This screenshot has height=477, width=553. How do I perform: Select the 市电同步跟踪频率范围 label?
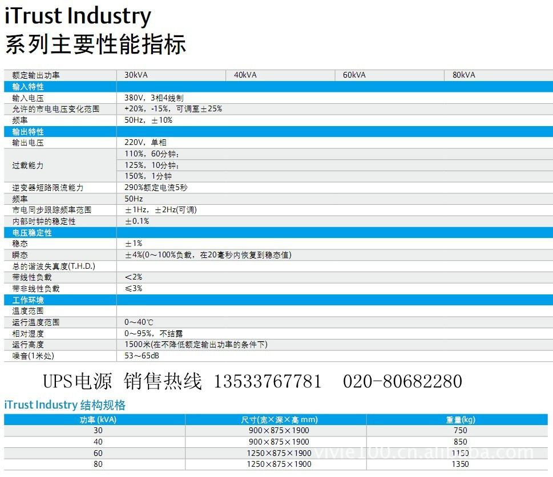click(52, 210)
